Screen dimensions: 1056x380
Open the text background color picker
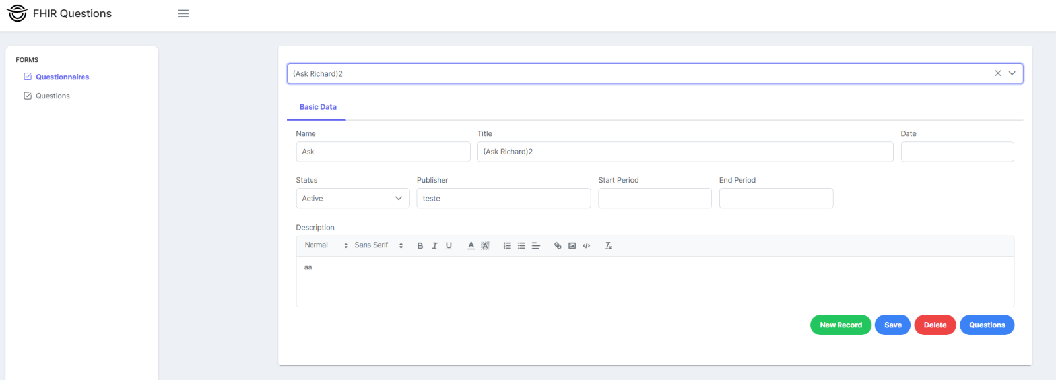[x=485, y=246]
